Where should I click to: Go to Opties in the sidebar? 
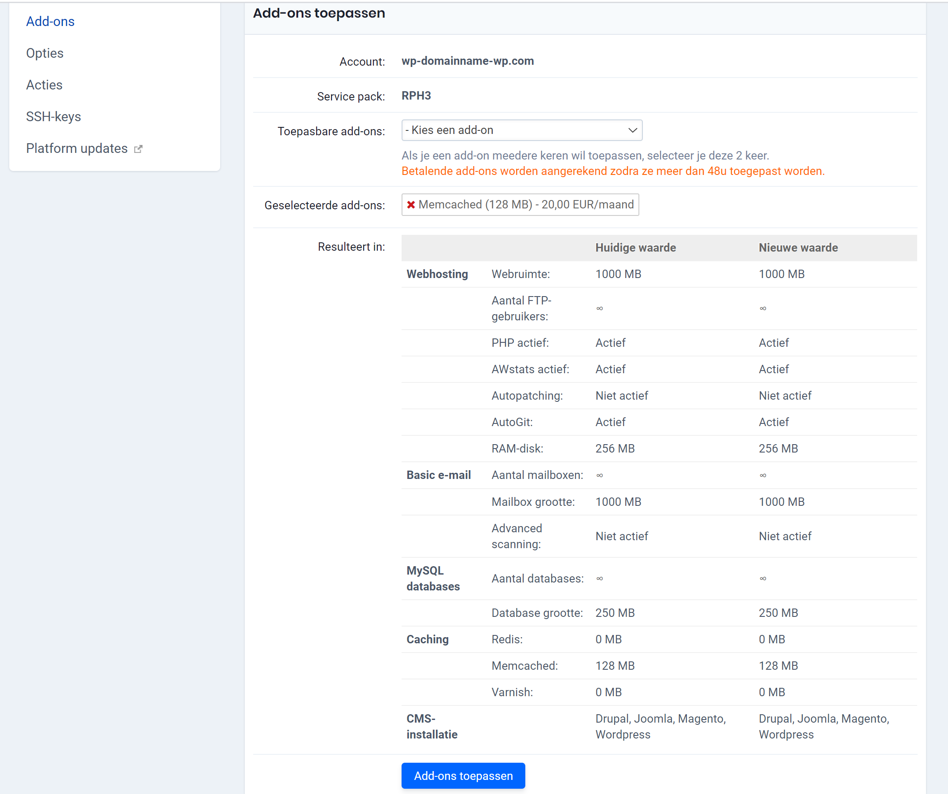click(44, 53)
